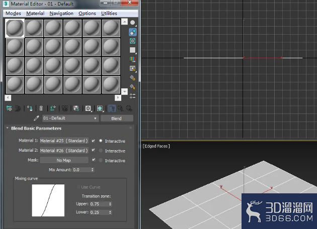Image resolution: width=317 pixels, height=229 pixels.
Task: Click the Put to Library icon
Action: [76, 108]
